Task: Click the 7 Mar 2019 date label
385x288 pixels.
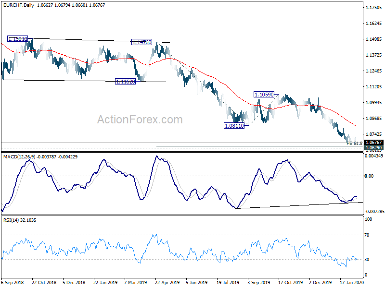Action: 136,283
